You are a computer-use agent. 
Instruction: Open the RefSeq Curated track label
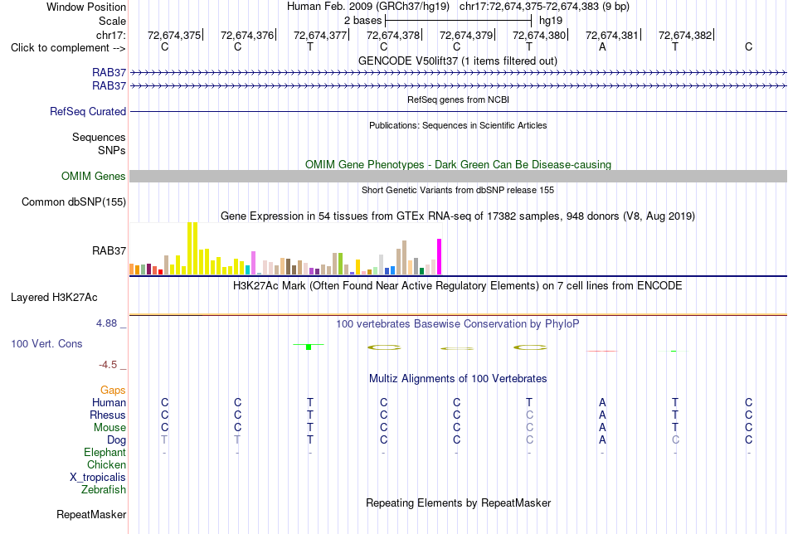click(x=87, y=111)
